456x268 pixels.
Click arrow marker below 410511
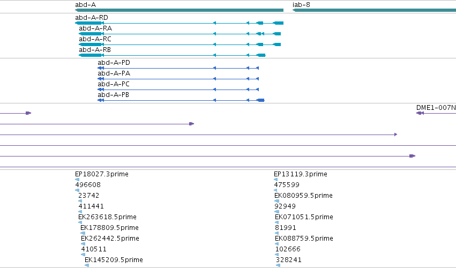coord(83,255)
